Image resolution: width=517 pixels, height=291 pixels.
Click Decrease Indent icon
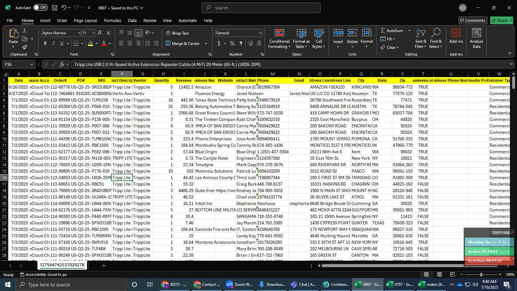coord(148,43)
